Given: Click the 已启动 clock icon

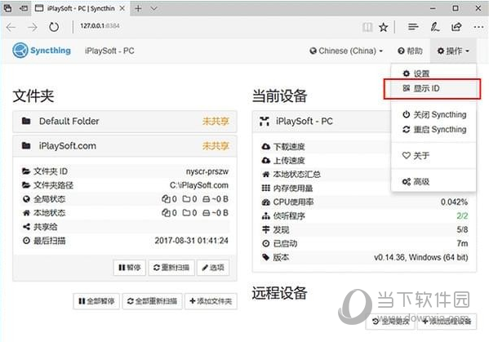Looking at the screenshot, I should pos(265,243).
